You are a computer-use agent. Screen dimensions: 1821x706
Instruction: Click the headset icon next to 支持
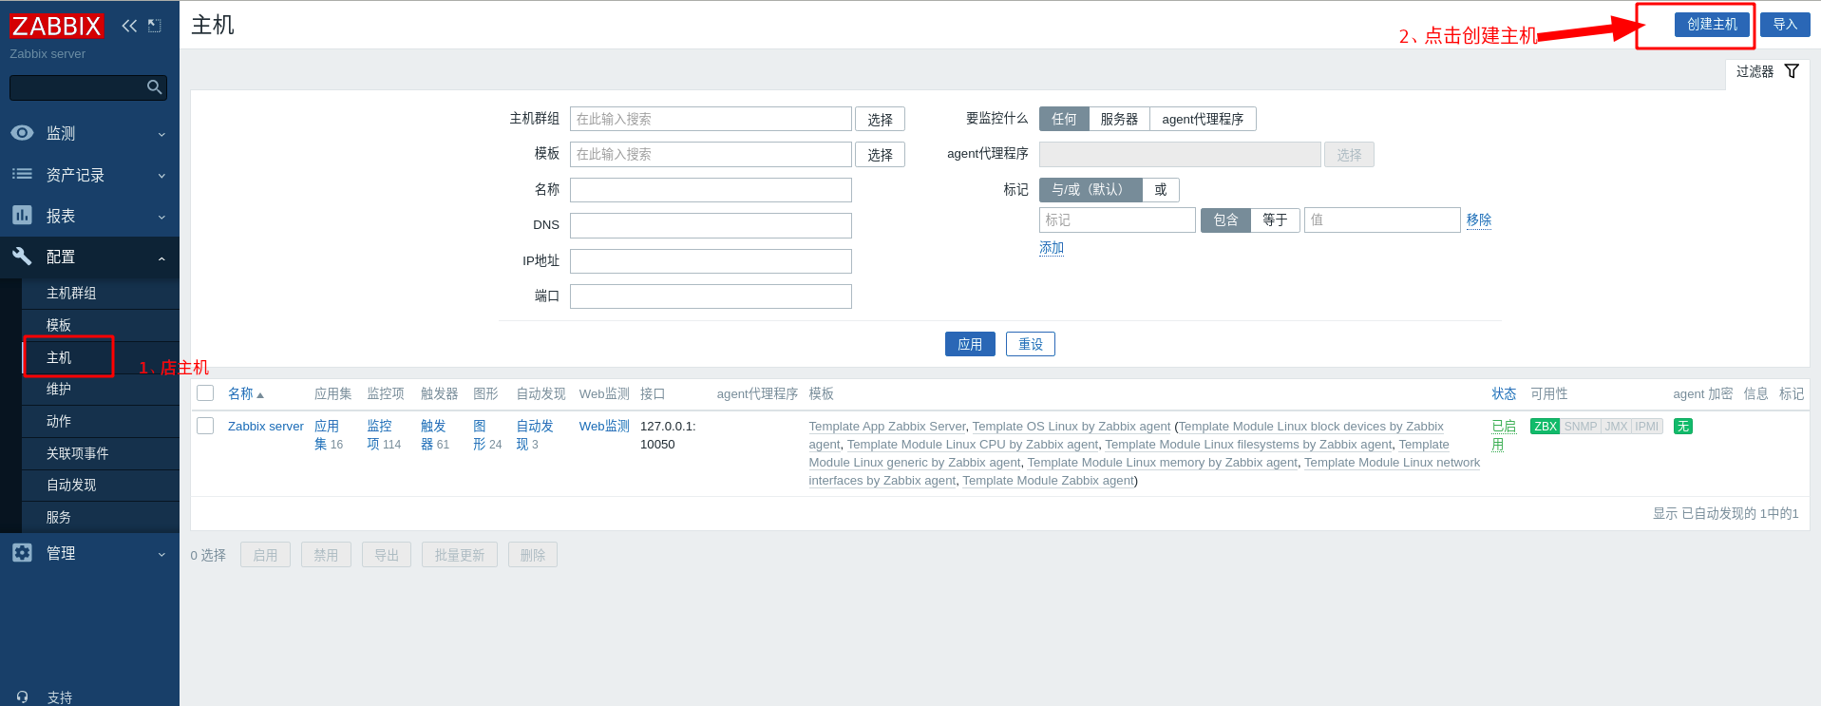(22, 696)
